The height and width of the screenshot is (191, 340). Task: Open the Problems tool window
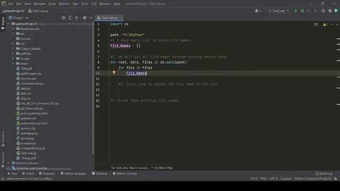pyautogui.click(x=47, y=173)
